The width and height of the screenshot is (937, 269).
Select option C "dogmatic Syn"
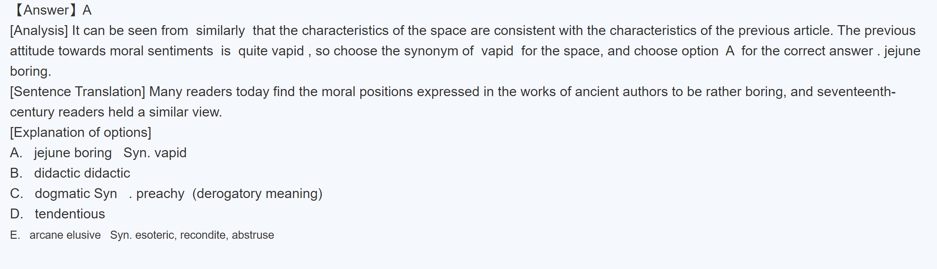click(x=76, y=194)
